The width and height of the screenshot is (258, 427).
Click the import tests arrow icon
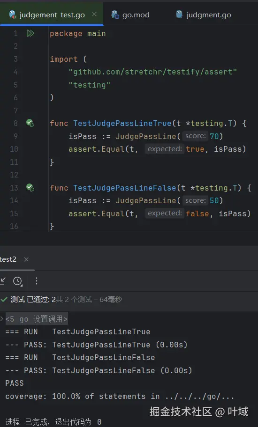click(3, 281)
